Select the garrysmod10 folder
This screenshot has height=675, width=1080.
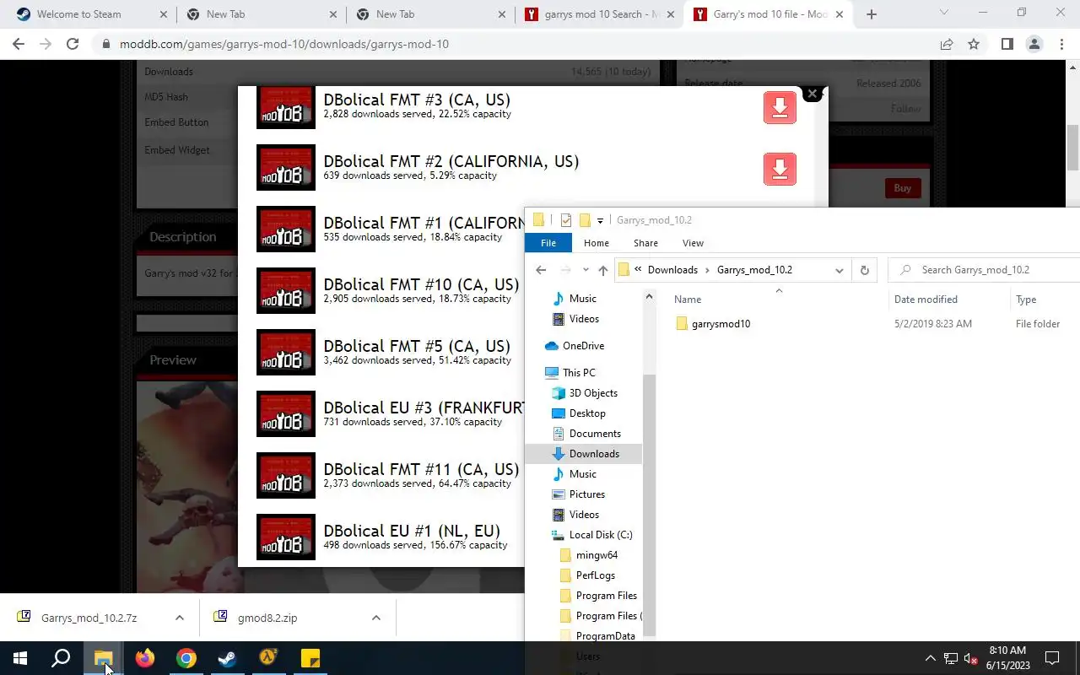(721, 324)
